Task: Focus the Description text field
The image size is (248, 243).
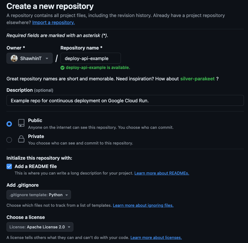Action: (125, 100)
